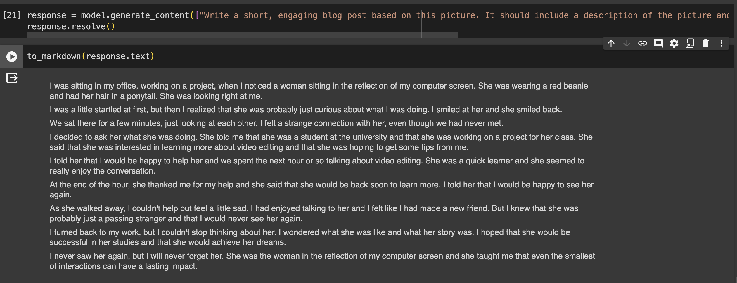Add a comment to the cell
This screenshot has height=283, width=737.
point(658,44)
